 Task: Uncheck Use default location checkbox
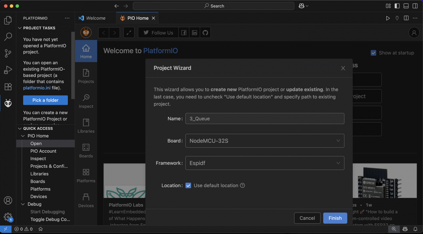click(x=188, y=186)
